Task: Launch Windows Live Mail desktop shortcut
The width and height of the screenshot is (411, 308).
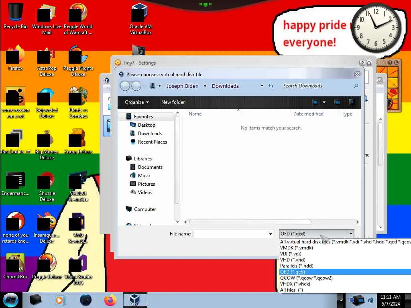Action: coord(47,19)
